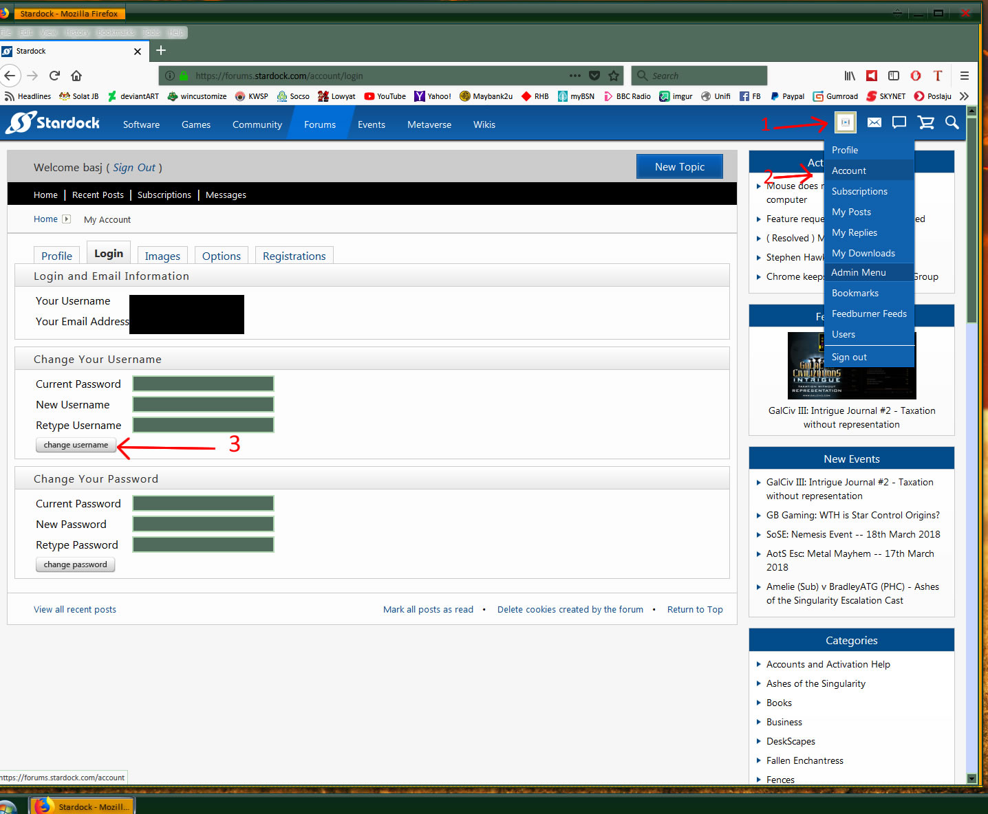Open page actions three-dot menu in address bar

pyautogui.click(x=575, y=76)
